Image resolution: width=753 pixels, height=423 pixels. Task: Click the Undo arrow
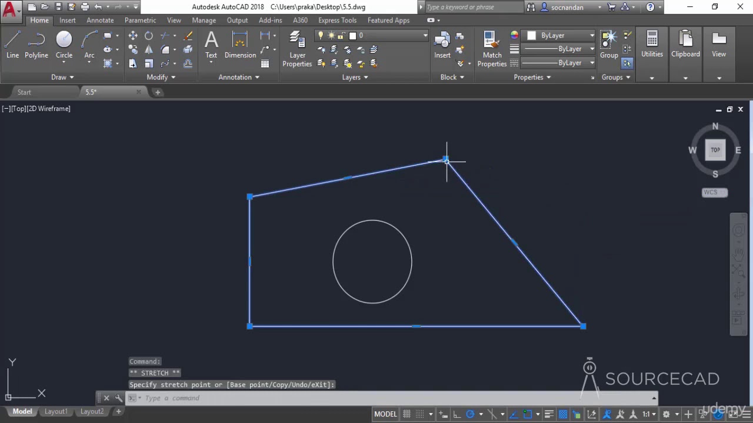98,7
